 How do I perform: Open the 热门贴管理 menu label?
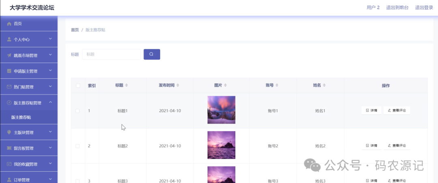[24, 87]
